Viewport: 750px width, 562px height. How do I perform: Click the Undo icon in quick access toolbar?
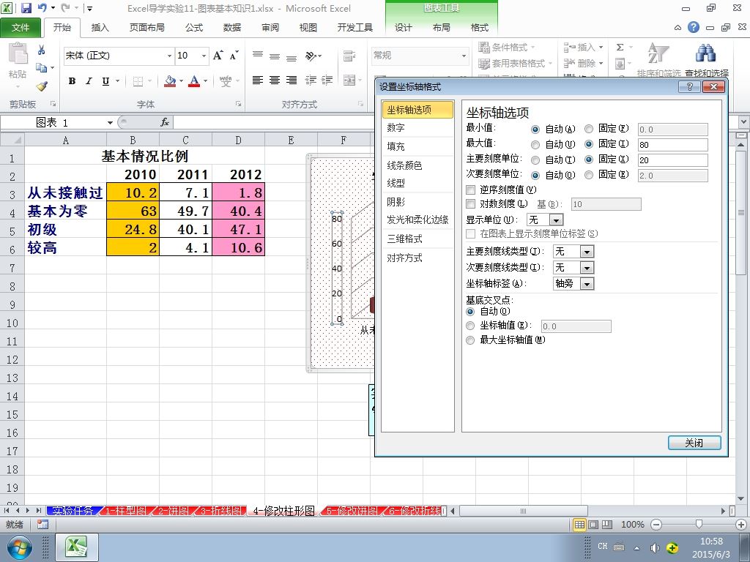42,8
